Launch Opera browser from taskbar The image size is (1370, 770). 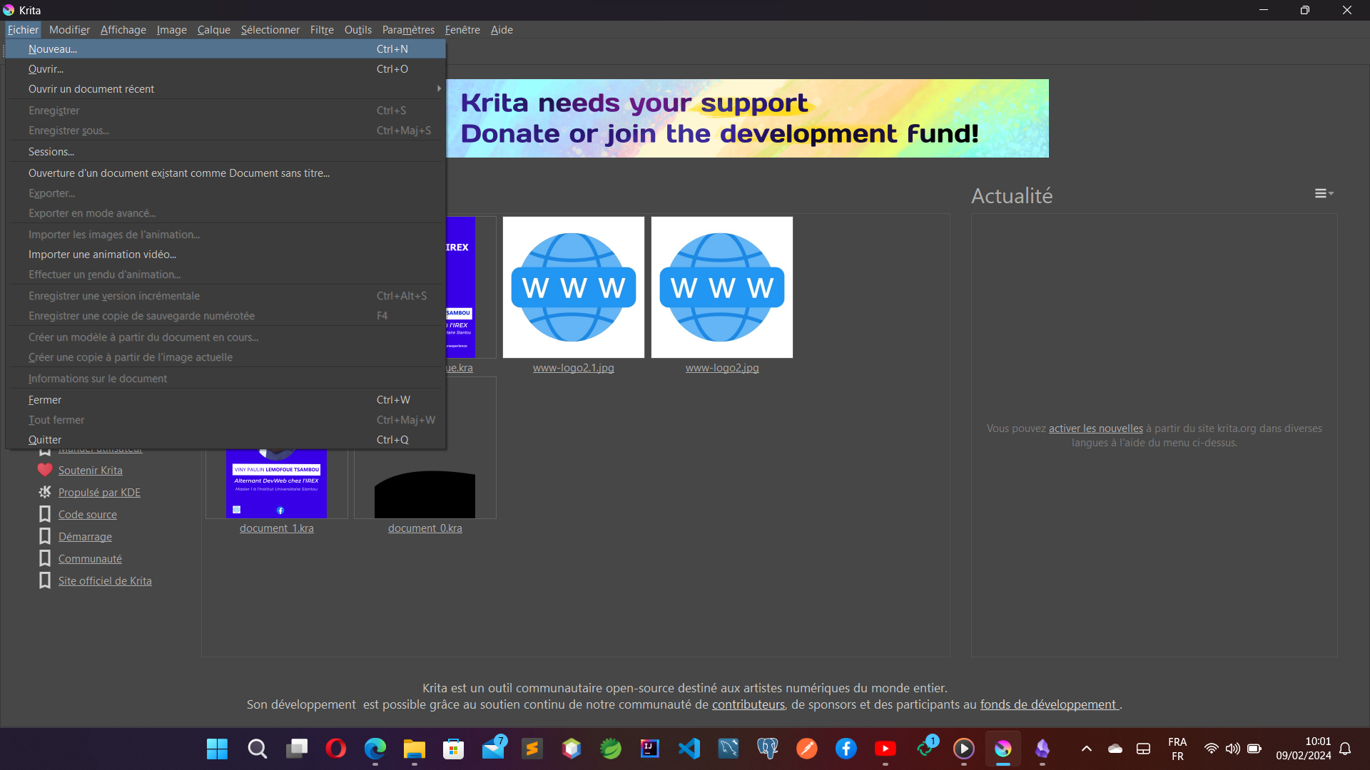tap(336, 749)
